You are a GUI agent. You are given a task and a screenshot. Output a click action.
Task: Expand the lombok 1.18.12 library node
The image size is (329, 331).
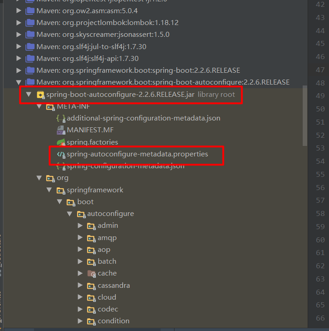click(x=19, y=22)
